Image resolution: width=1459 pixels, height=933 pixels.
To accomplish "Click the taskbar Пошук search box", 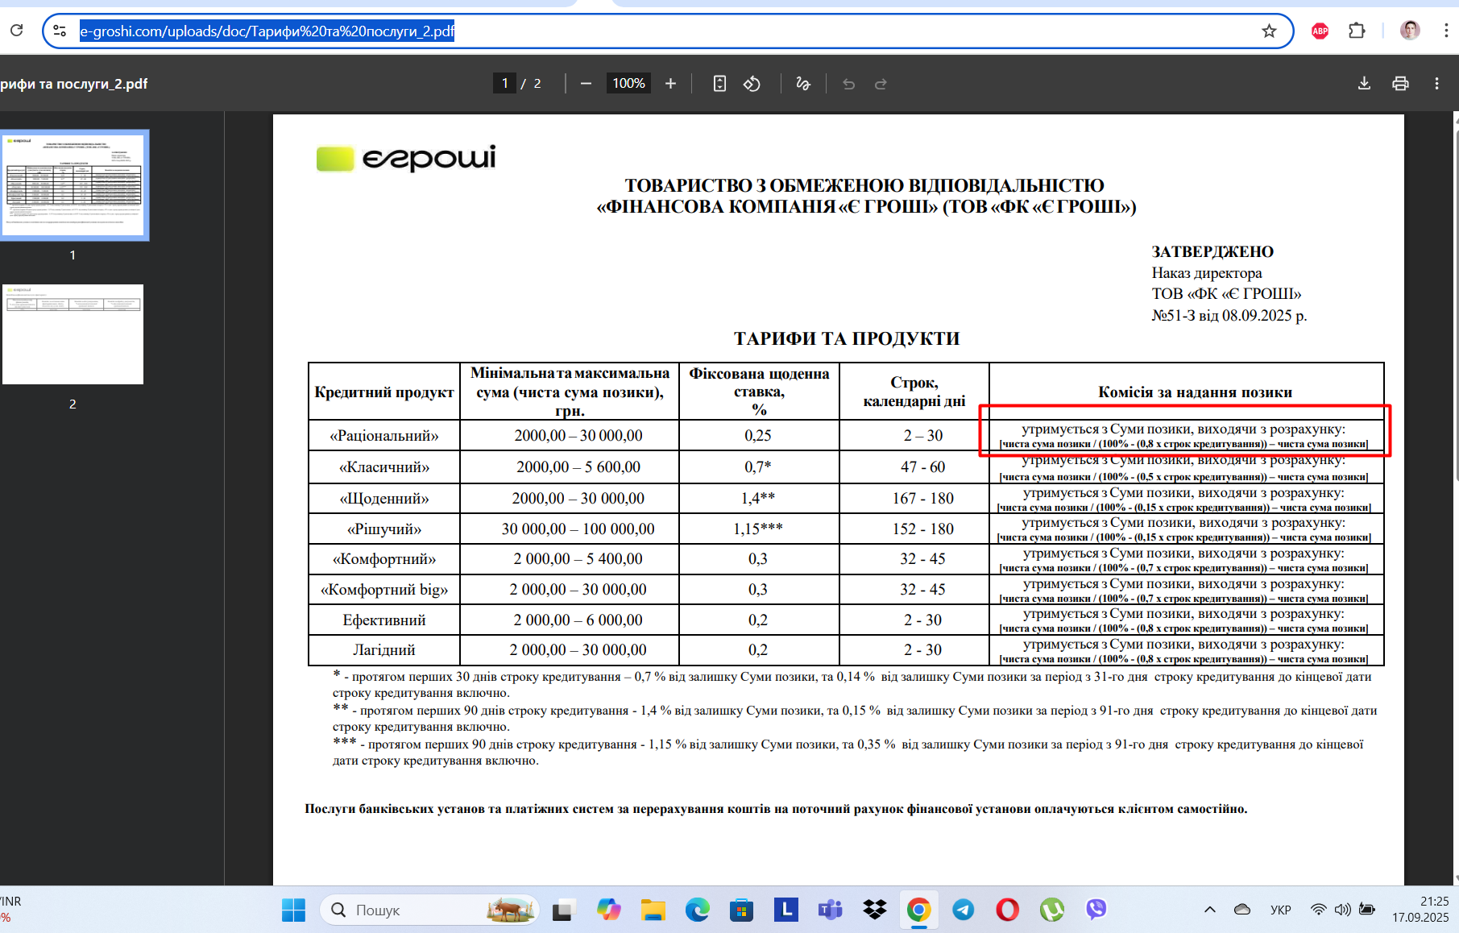I will [x=429, y=910].
